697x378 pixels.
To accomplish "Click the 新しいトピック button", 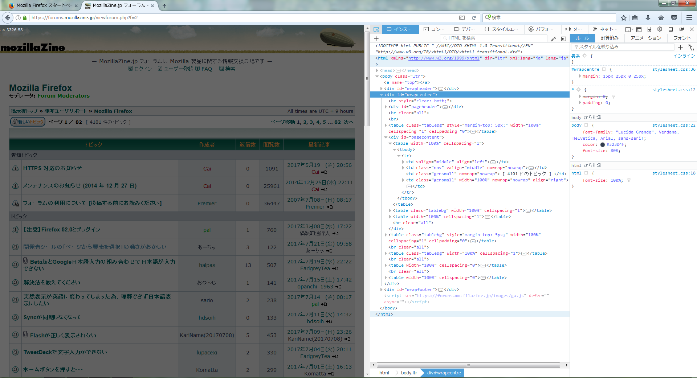I will [x=28, y=122].
